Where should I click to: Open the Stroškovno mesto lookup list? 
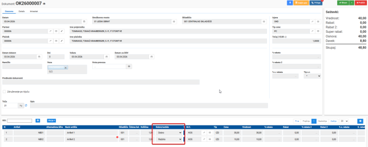pyautogui.click(x=174, y=21)
